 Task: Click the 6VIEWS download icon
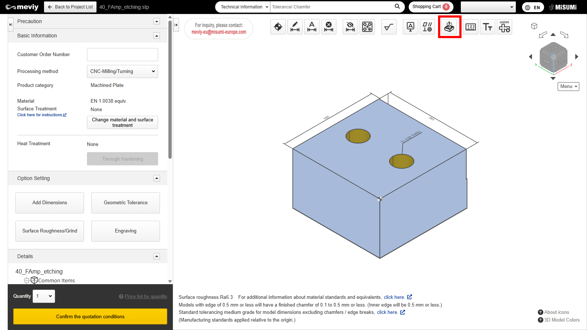[504, 27]
